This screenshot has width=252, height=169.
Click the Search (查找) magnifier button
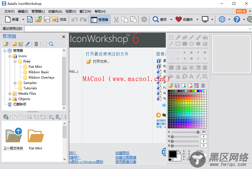pos(160,20)
